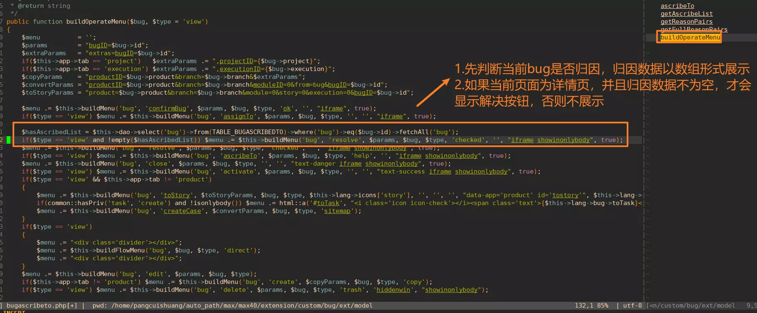The height and width of the screenshot is (313, 757).
Task: Click the public function buildOperateMenu declaration line
Action: [107, 22]
